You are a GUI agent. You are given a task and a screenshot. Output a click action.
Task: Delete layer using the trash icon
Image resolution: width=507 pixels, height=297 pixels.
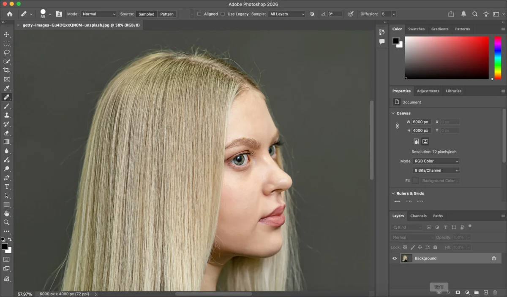click(495, 292)
